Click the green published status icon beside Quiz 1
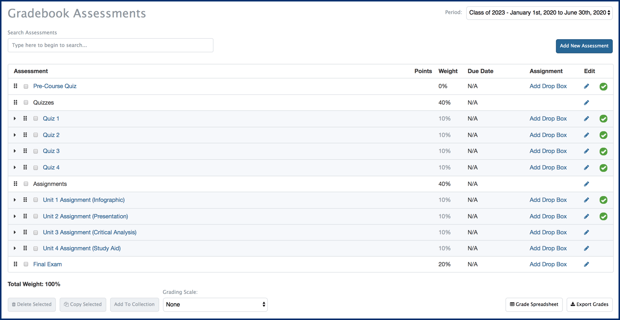 click(x=603, y=118)
